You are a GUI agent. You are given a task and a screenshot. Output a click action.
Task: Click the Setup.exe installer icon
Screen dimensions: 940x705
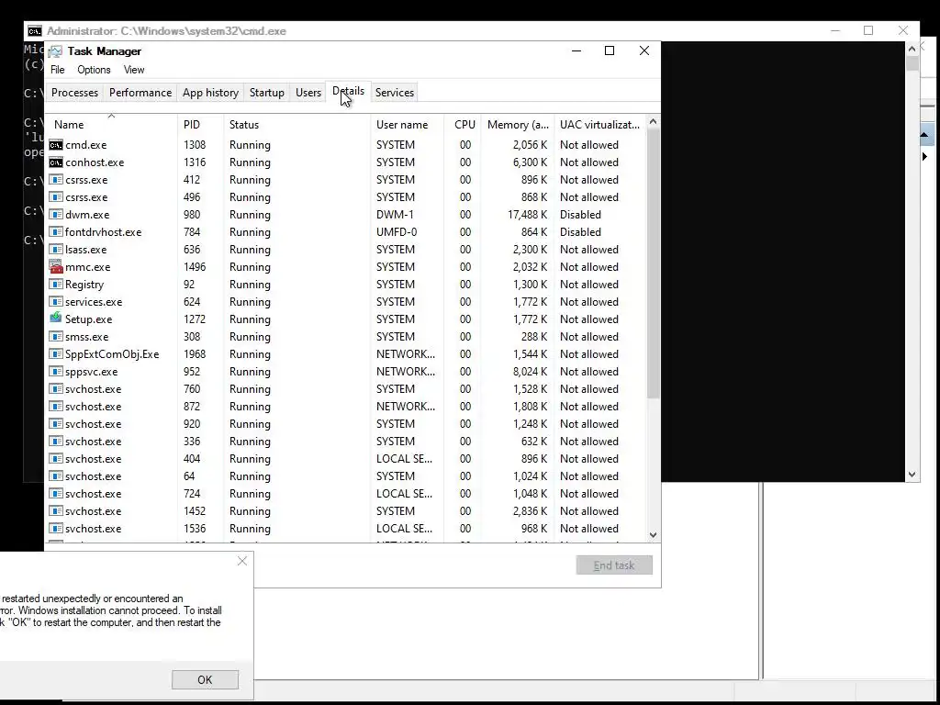[x=56, y=319]
